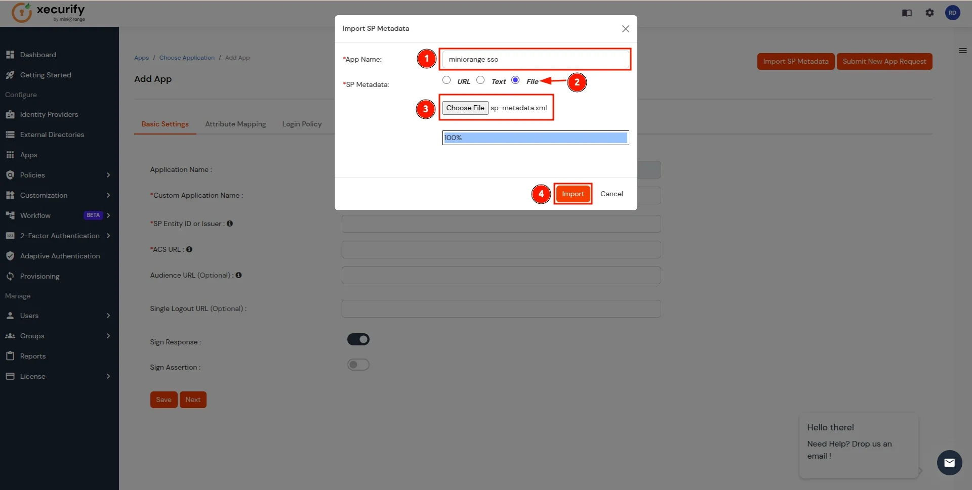Click the 100% upload progress bar
The height and width of the screenshot is (490, 972).
[535, 138]
